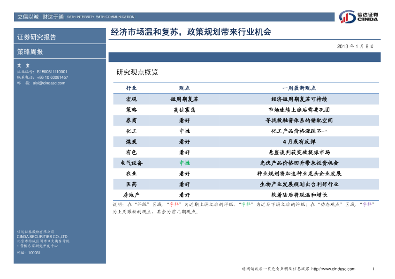The height and width of the screenshot is (279, 395).
Task: Click the 证券研究报告 sidebar heading
Action: 37,37
